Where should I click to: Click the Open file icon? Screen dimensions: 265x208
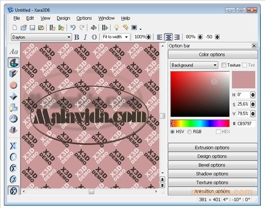(x=23, y=28)
